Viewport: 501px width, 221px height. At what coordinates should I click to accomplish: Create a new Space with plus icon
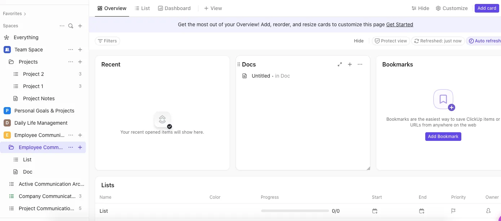coord(80,26)
